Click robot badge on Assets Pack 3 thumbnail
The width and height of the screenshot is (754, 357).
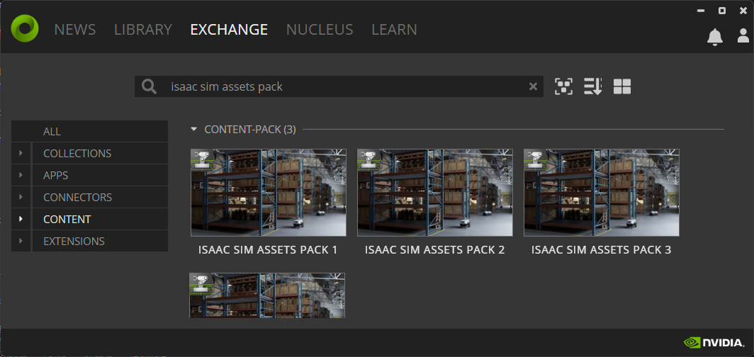tap(535, 160)
